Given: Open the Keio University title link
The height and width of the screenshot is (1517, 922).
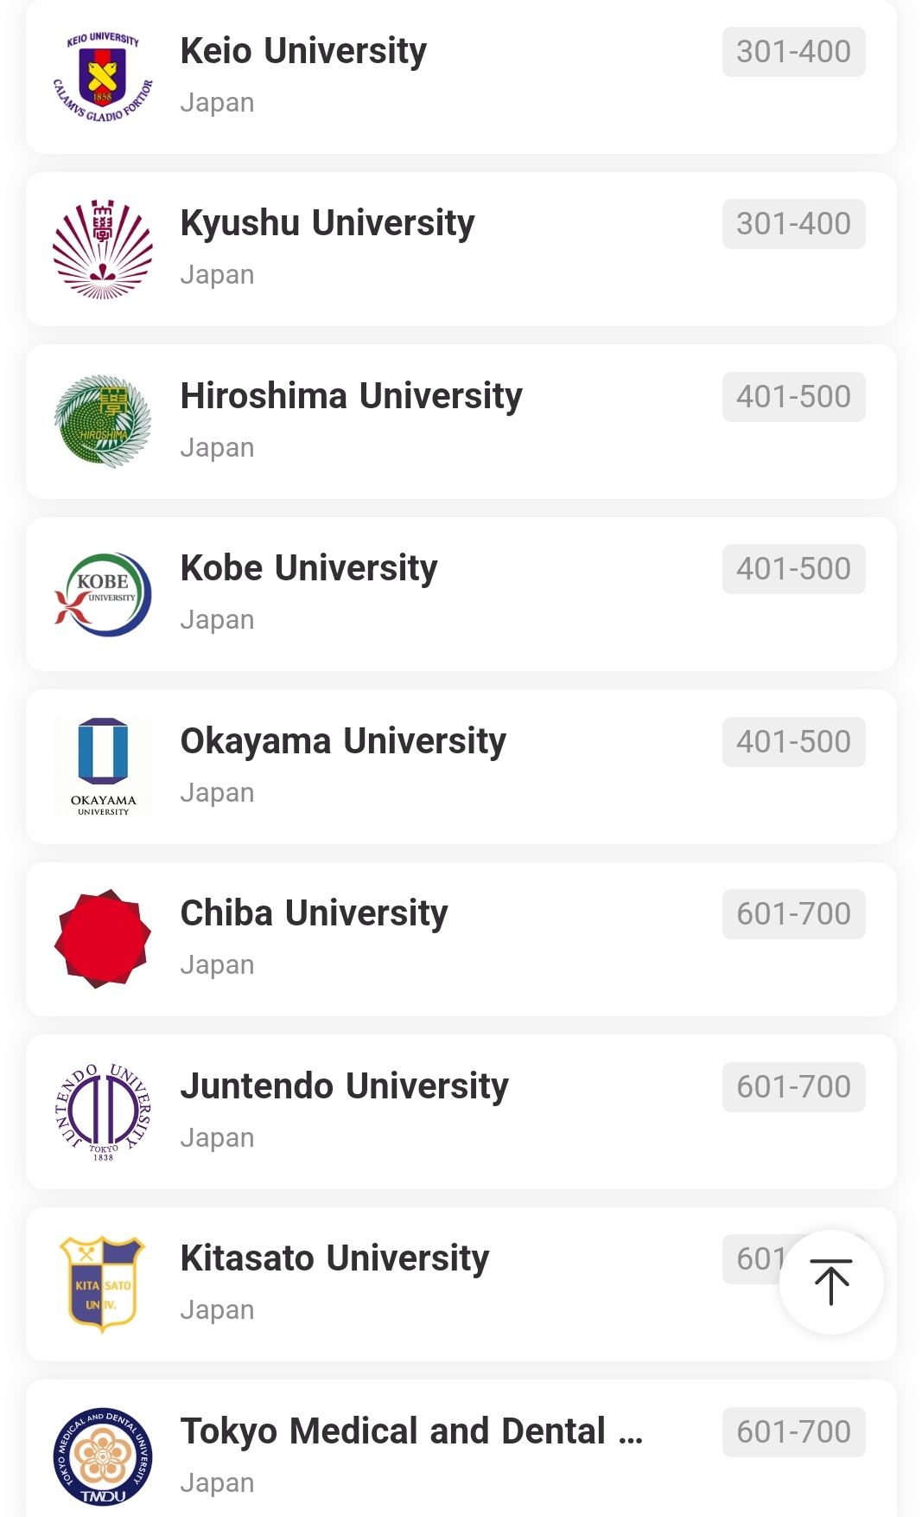Looking at the screenshot, I should [x=303, y=51].
